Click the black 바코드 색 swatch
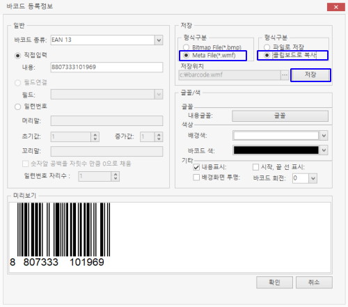Image resolution: width=348 pixels, height=307 pixels. click(276, 150)
